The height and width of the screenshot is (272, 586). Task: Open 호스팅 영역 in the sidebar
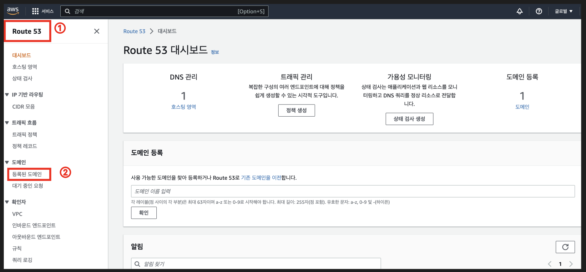tap(25, 67)
